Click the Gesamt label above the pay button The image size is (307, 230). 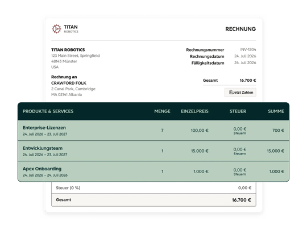pos(210,81)
